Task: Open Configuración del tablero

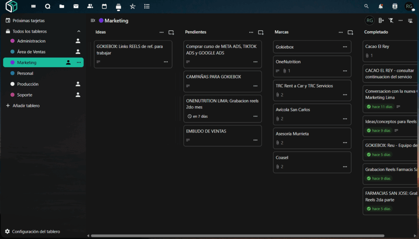Action: pos(36,232)
